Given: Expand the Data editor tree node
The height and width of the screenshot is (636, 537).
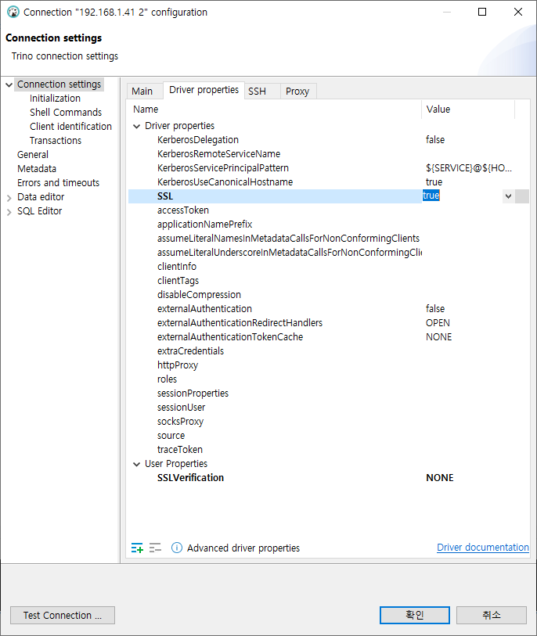Looking at the screenshot, I should (x=9, y=198).
